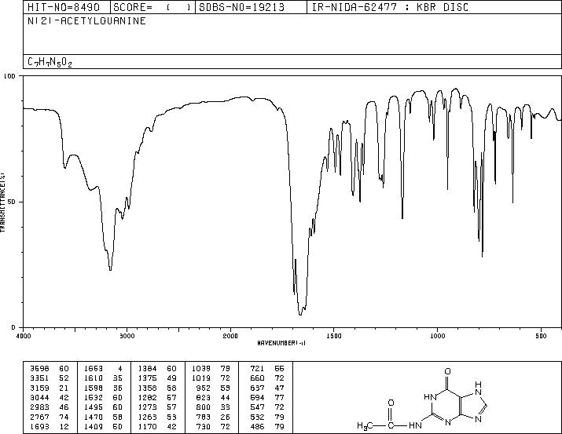562x434 pixels.
Task: Click the 800 wavenumber value
Action: (x=204, y=407)
